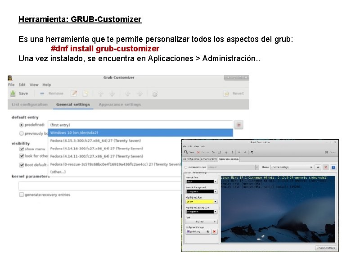
Task: Click the edit pencil icon in large window toolbar
Action: coord(74,93)
